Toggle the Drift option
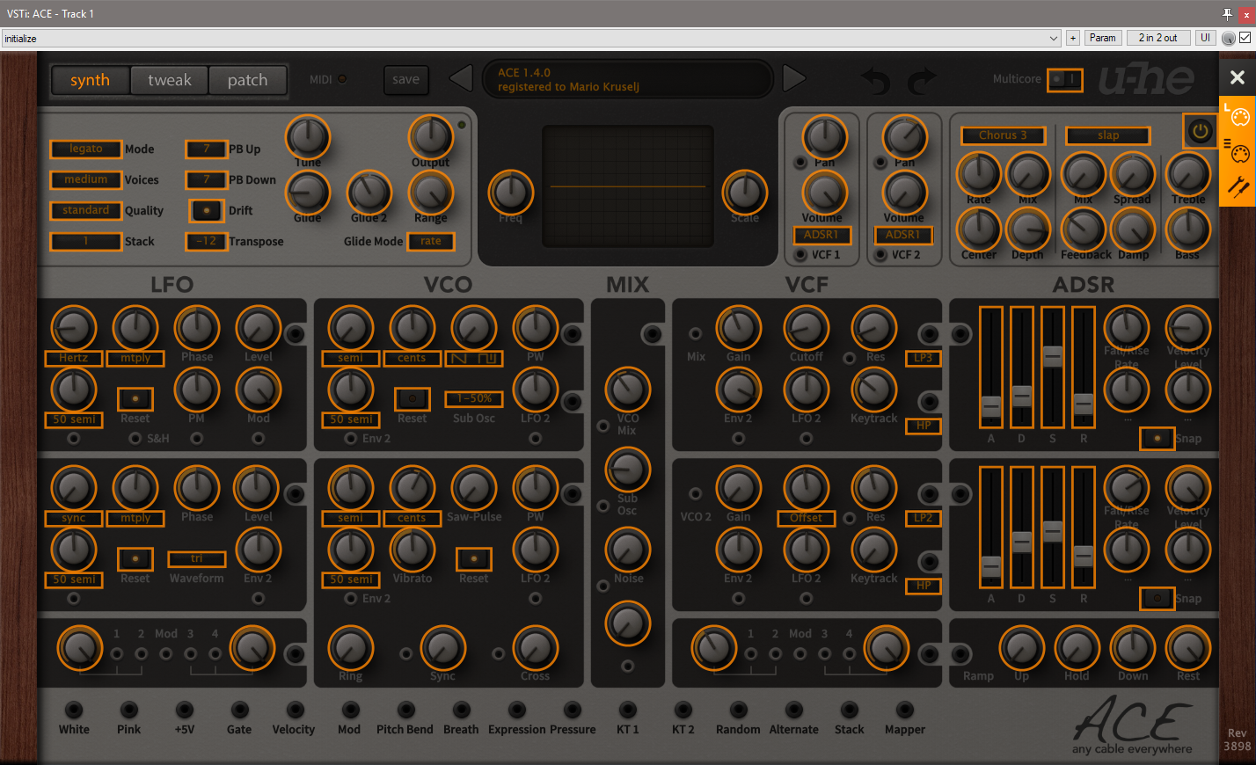 pyautogui.click(x=207, y=210)
